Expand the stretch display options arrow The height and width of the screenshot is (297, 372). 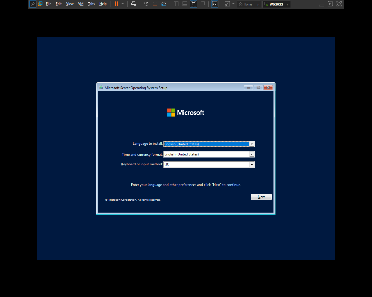233,4
